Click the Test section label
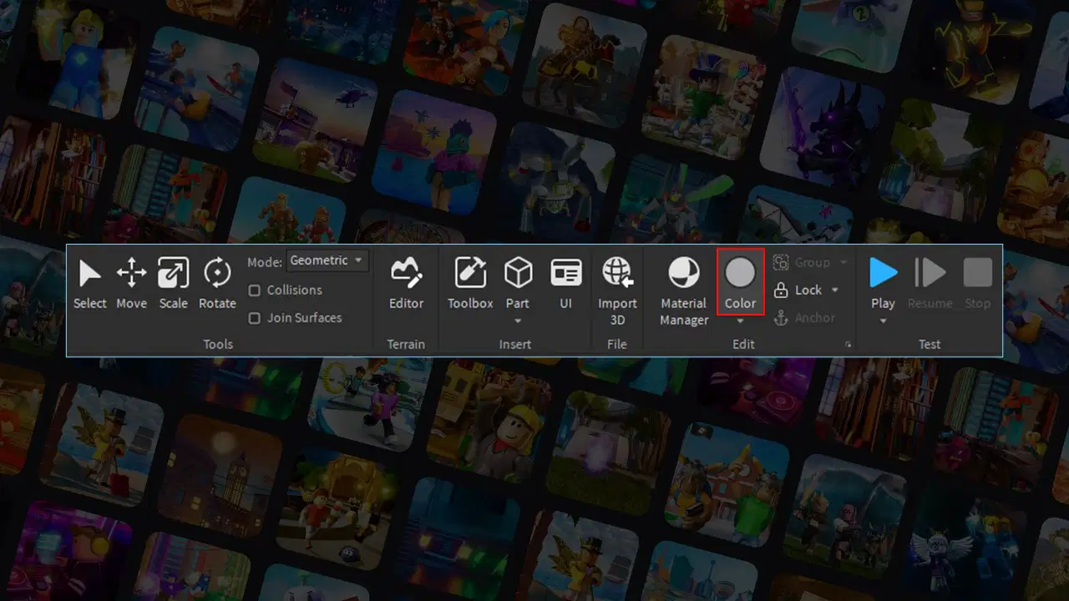Image resolution: width=1069 pixels, height=601 pixels. tap(930, 344)
